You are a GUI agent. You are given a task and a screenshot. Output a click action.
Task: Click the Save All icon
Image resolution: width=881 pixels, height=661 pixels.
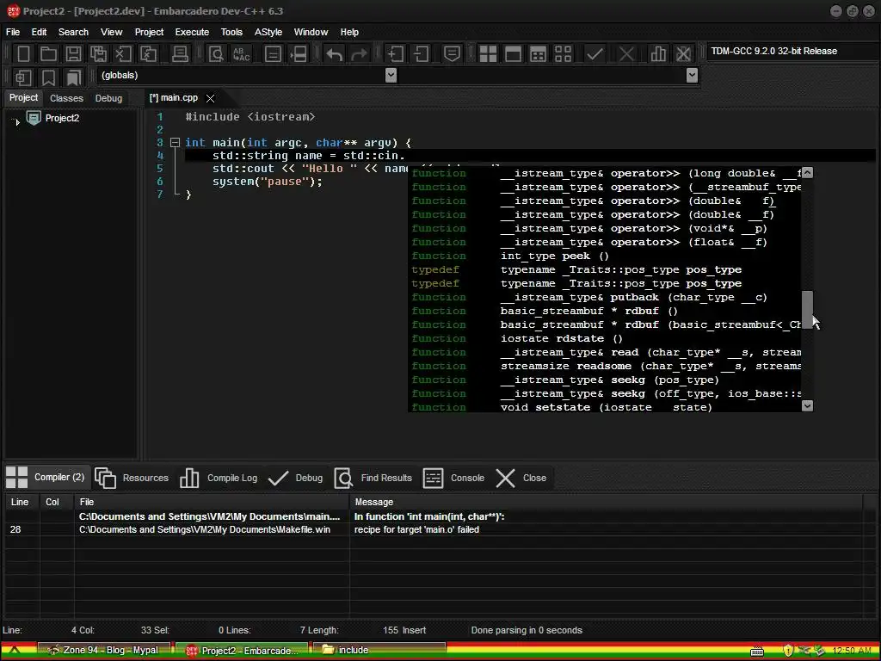click(98, 54)
